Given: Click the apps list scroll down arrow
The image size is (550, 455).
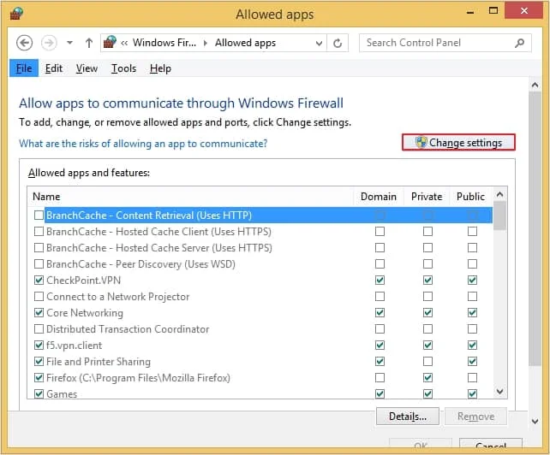Looking at the screenshot, I should [x=499, y=391].
